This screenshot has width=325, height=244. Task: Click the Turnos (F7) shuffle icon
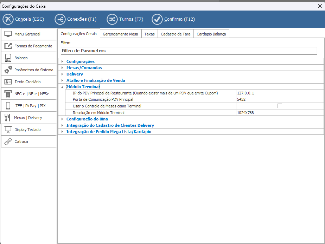pos(112,19)
